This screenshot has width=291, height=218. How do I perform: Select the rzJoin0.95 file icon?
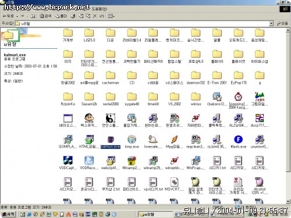[217, 140]
